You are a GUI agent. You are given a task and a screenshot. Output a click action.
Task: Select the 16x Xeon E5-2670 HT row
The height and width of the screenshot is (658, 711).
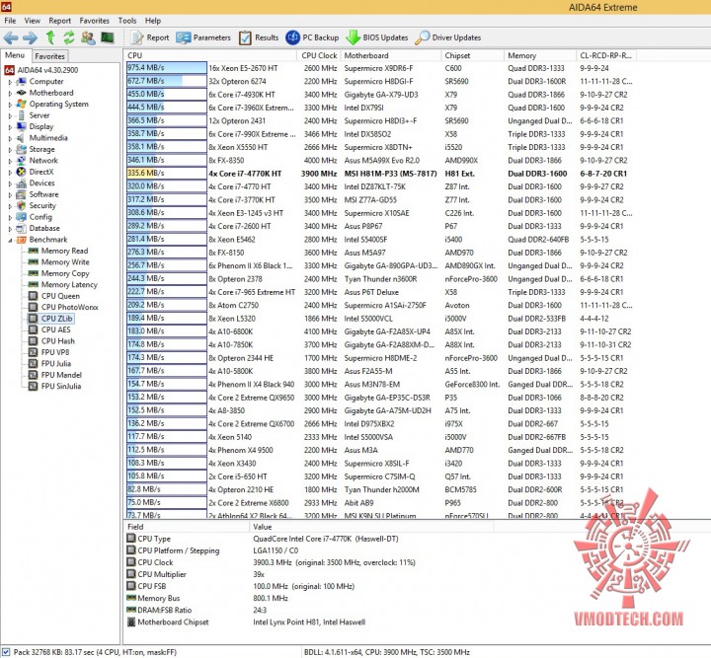[x=379, y=68]
